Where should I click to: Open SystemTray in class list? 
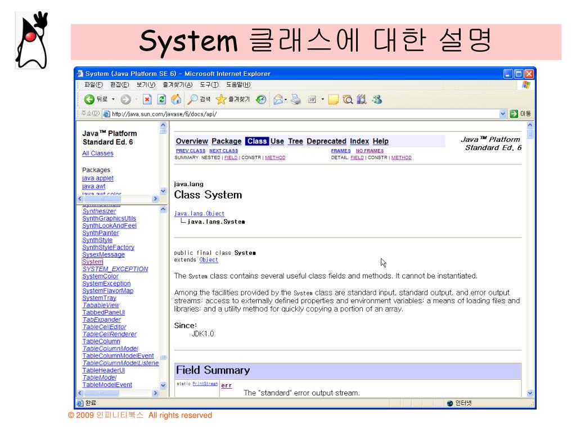(x=99, y=298)
